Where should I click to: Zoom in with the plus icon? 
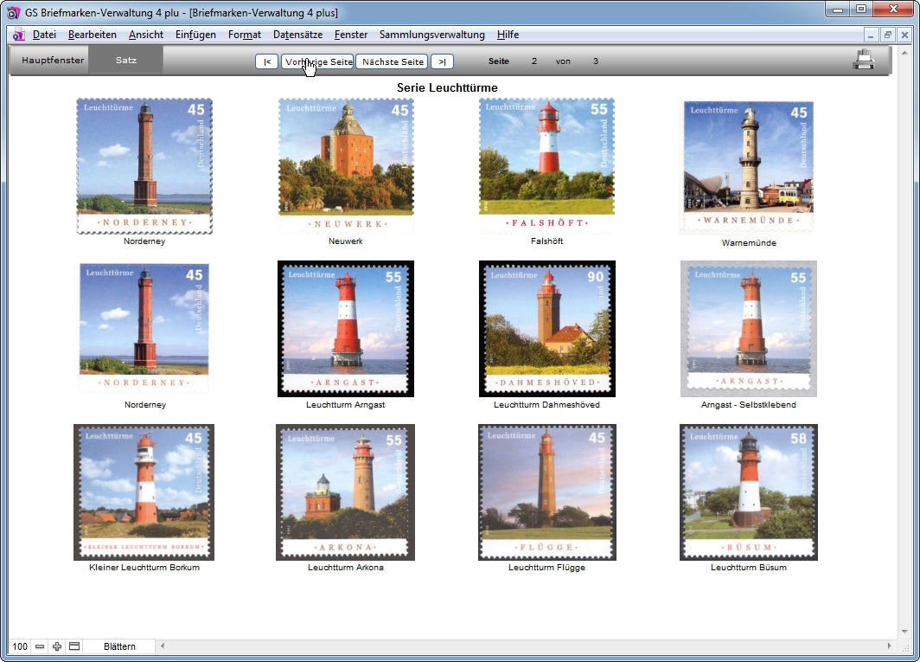point(57,646)
